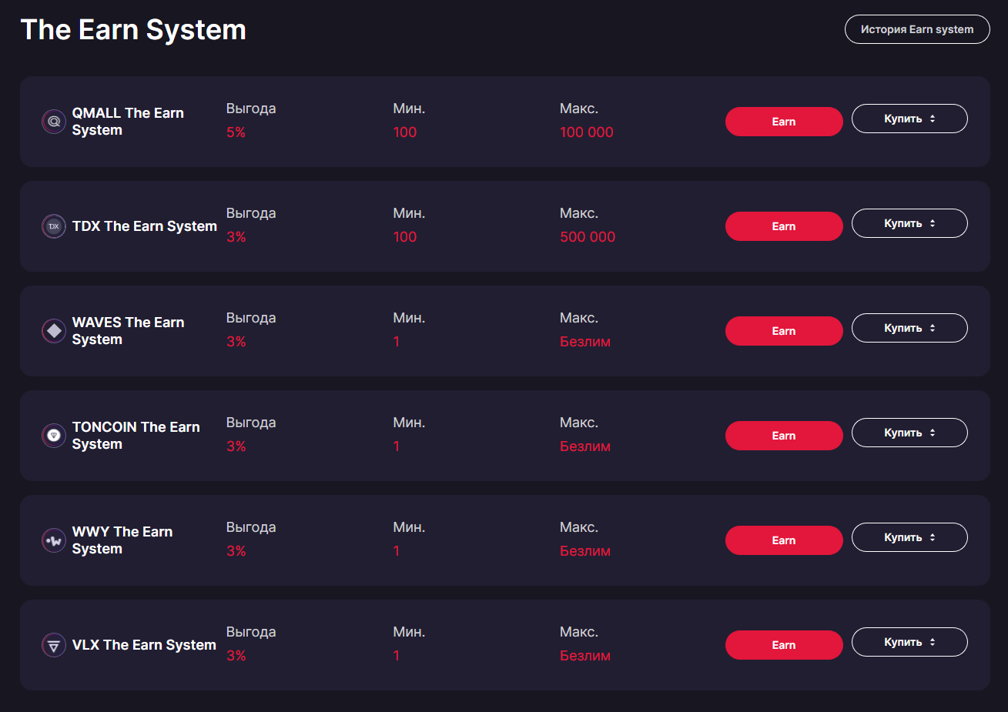Open the WAVES Купить dropdown
This screenshot has height=712, width=1008.
(909, 328)
